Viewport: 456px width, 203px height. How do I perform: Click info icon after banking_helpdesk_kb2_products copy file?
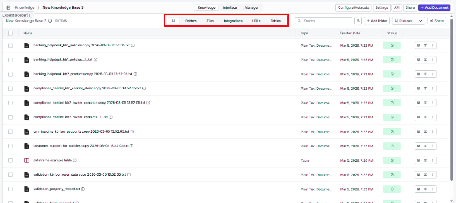point(136,74)
